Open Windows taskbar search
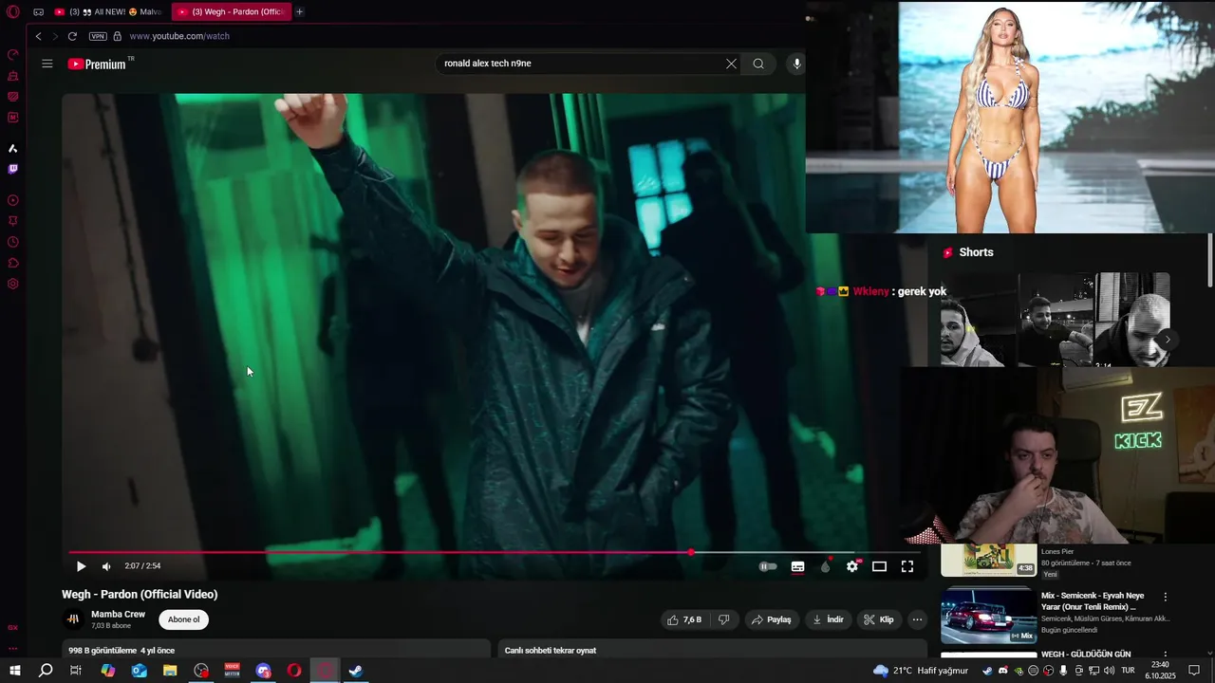This screenshot has height=683, width=1215. [x=46, y=671]
